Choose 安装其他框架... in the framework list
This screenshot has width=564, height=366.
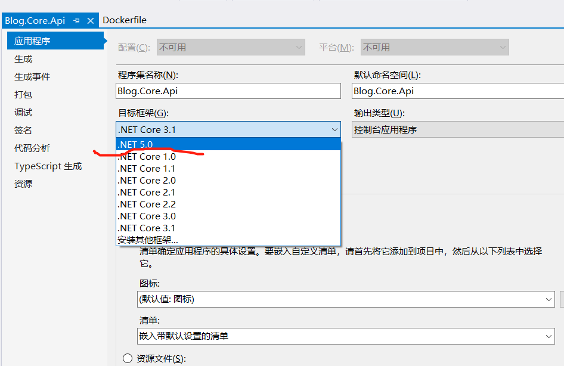tap(228, 240)
